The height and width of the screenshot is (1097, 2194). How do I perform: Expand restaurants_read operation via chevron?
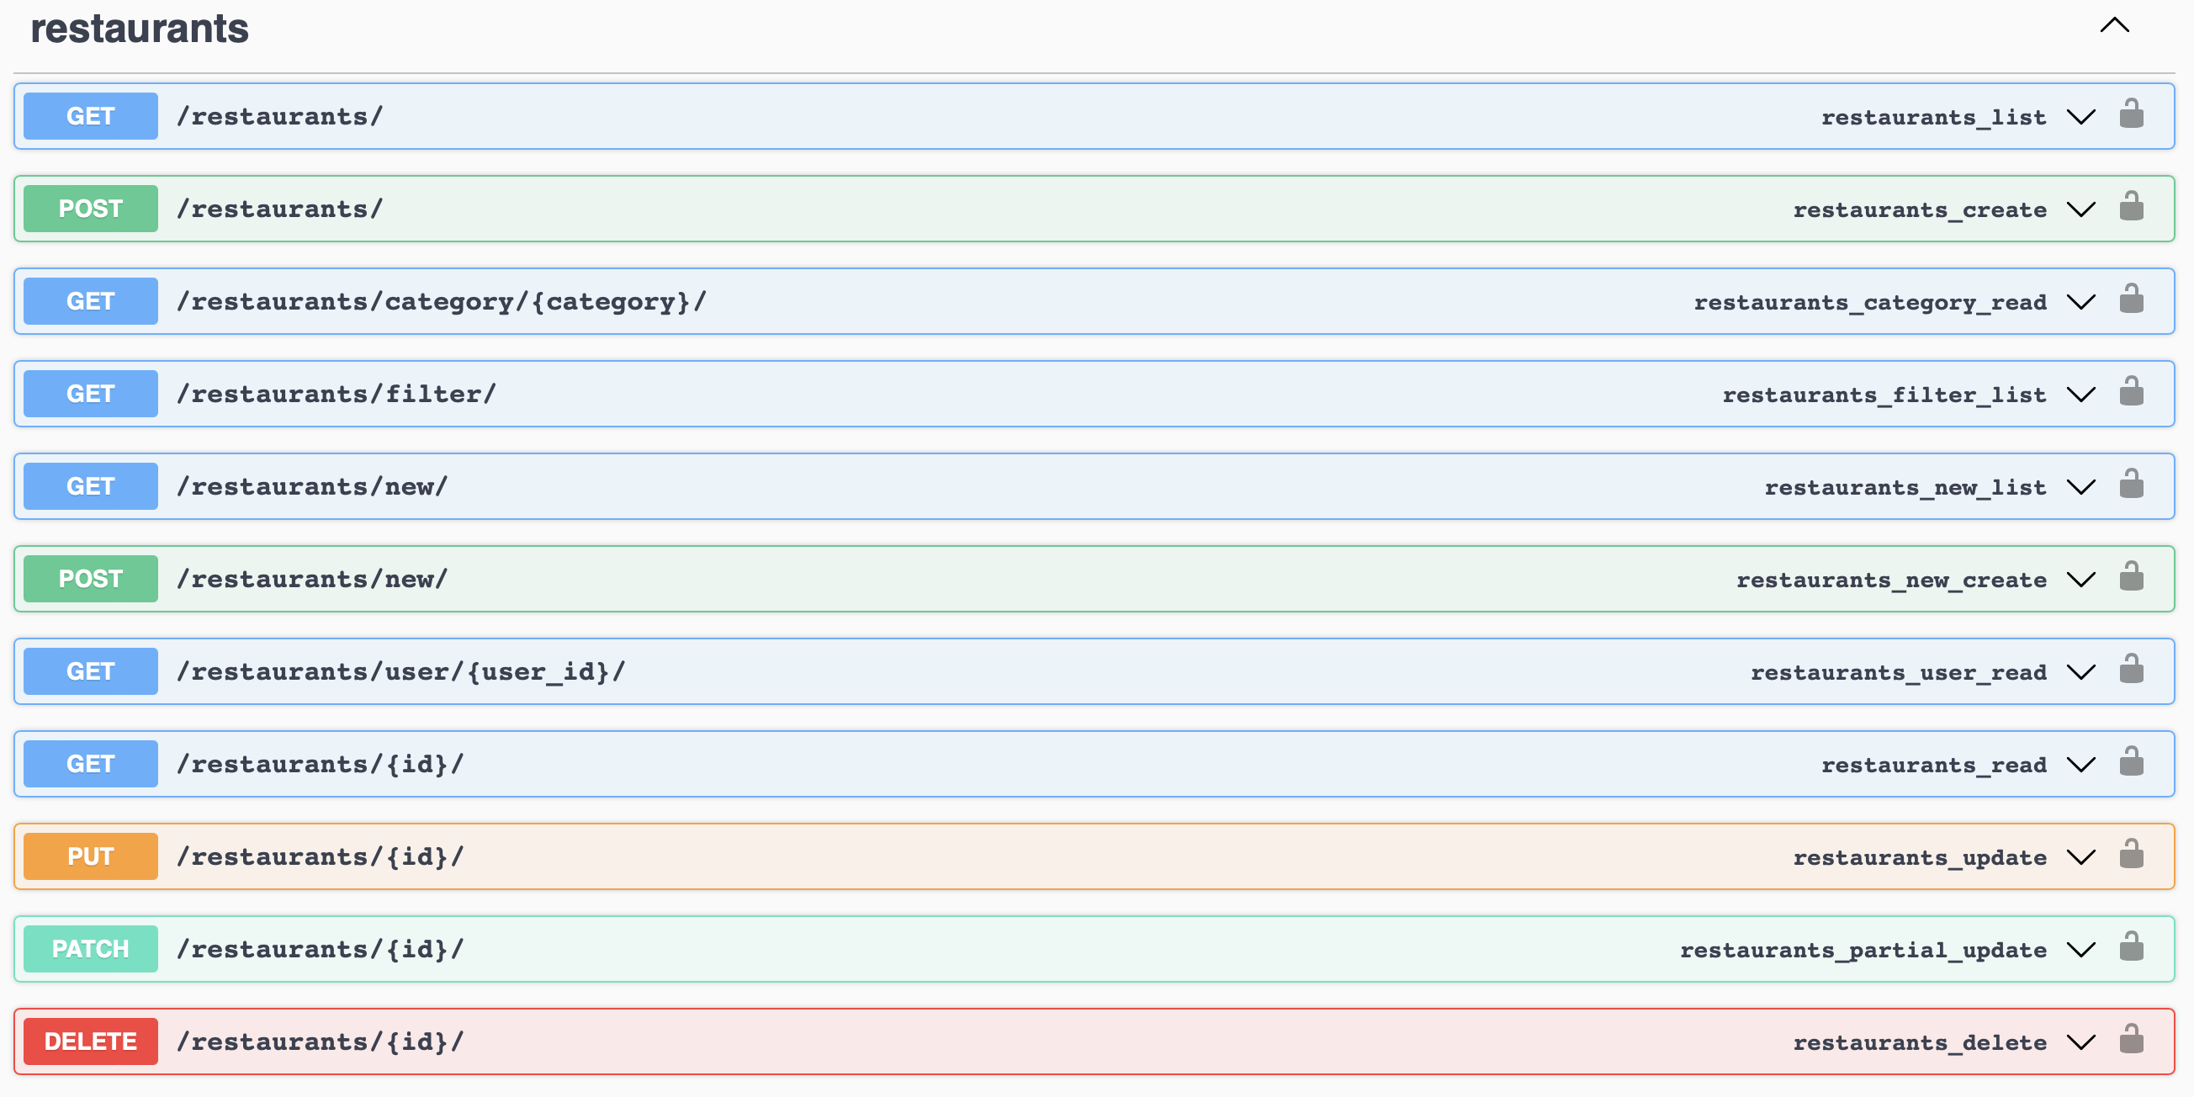[2080, 764]
